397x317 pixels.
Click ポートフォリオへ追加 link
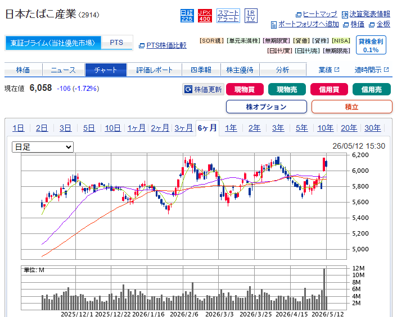click(308, 24)
